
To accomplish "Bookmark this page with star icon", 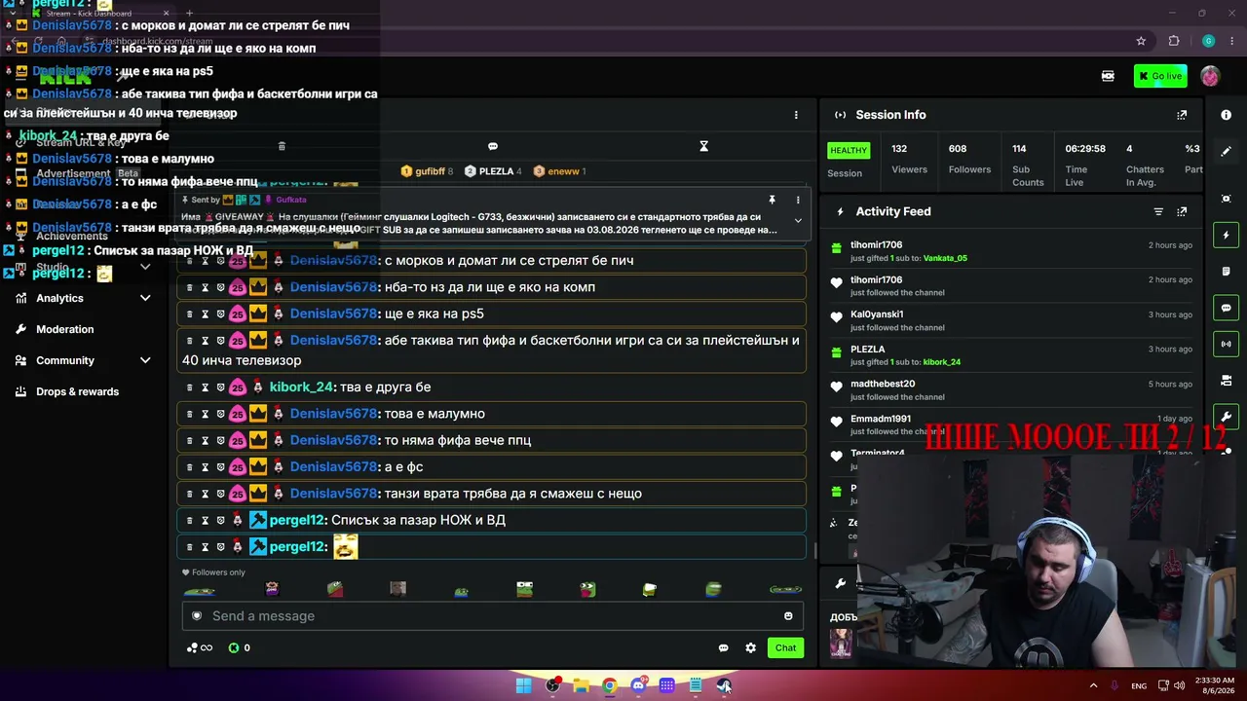I will 1141,41.
